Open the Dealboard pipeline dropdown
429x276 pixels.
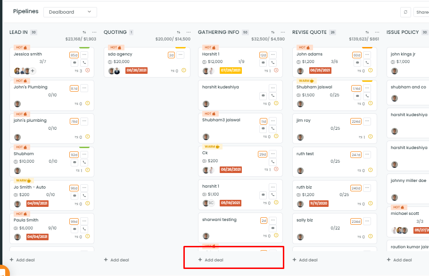70,12
